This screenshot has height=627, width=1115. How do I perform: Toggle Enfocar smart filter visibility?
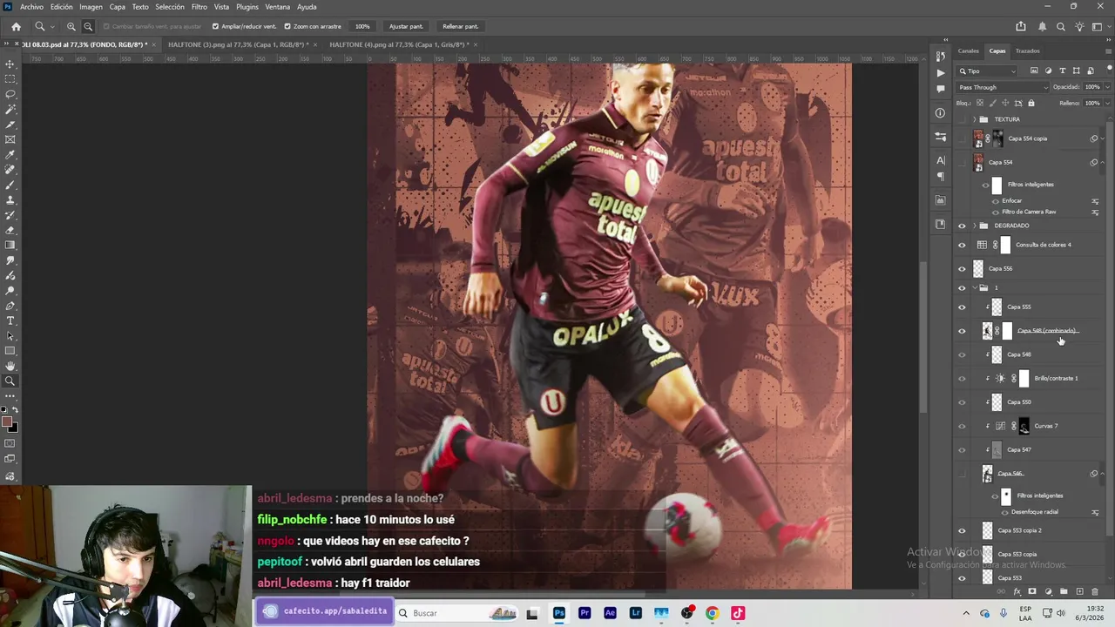pyautogui.click(x=996, y=201)
